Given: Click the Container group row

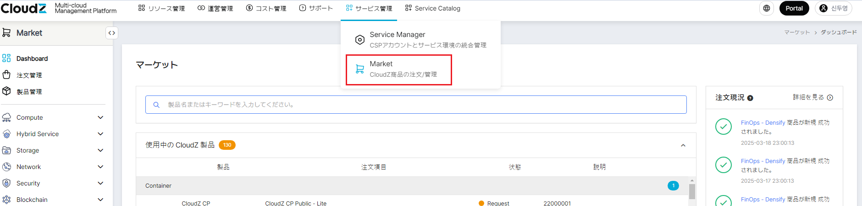Looking at the screenshot, I should click(x=412, y=185).
